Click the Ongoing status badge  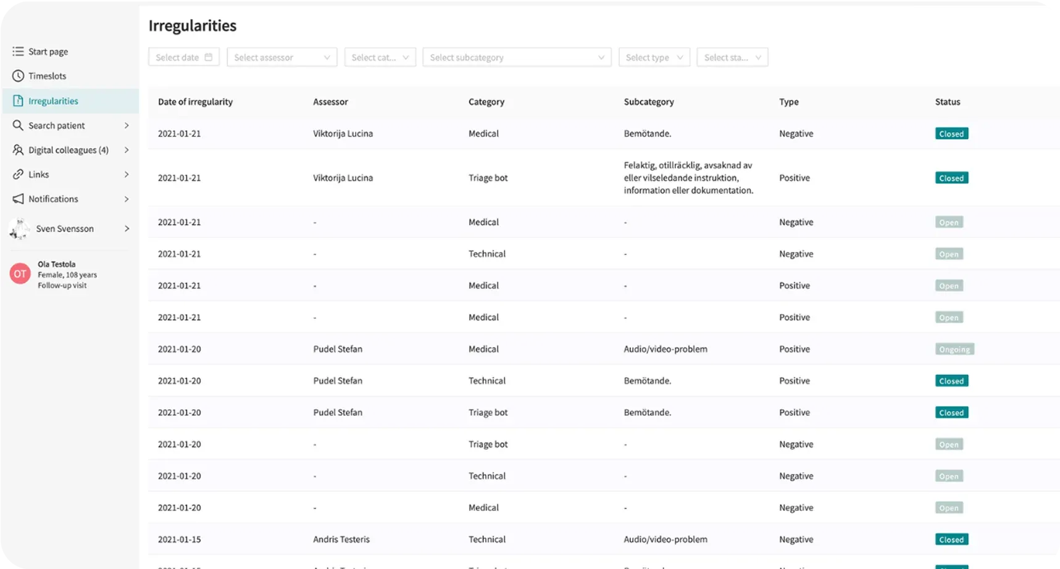tap(954, 349)
